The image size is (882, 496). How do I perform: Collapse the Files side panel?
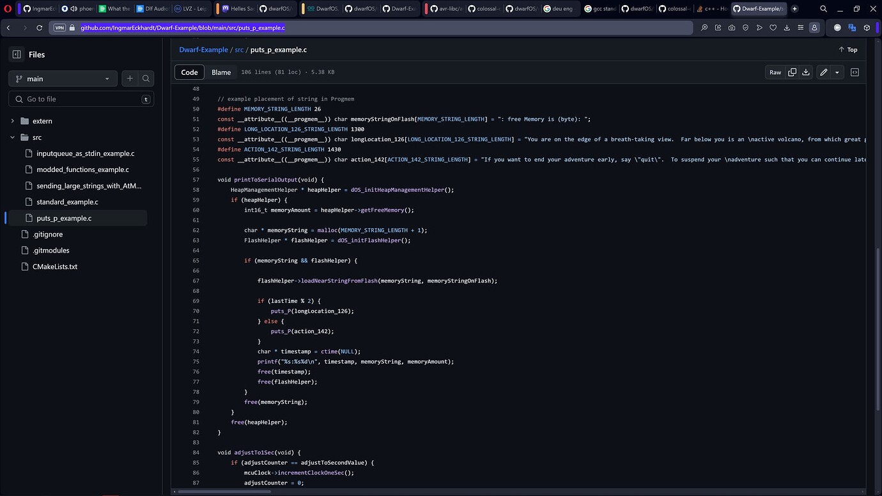[17, 54]
